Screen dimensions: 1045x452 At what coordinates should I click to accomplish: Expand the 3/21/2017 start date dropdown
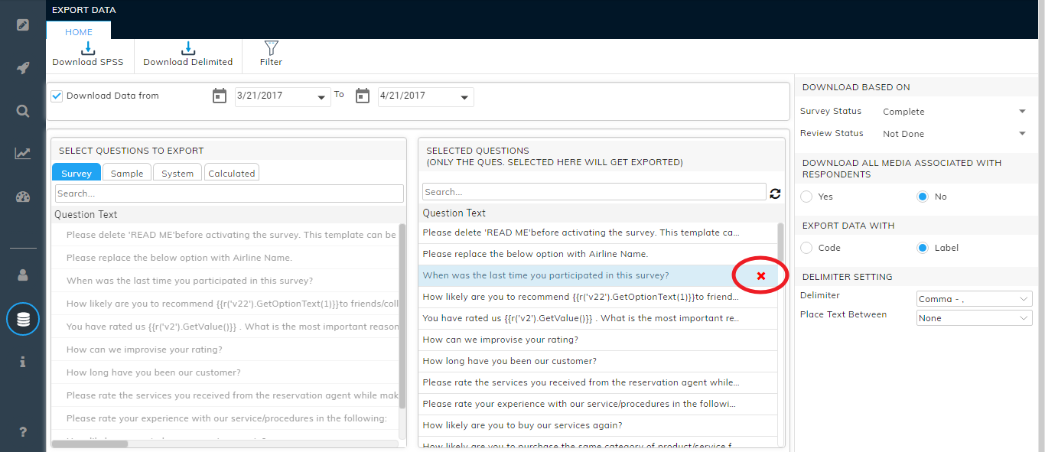coord(322,97)
